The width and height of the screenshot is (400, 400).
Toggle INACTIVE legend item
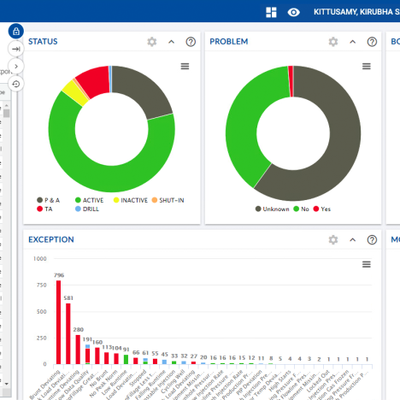pos(131,200)
